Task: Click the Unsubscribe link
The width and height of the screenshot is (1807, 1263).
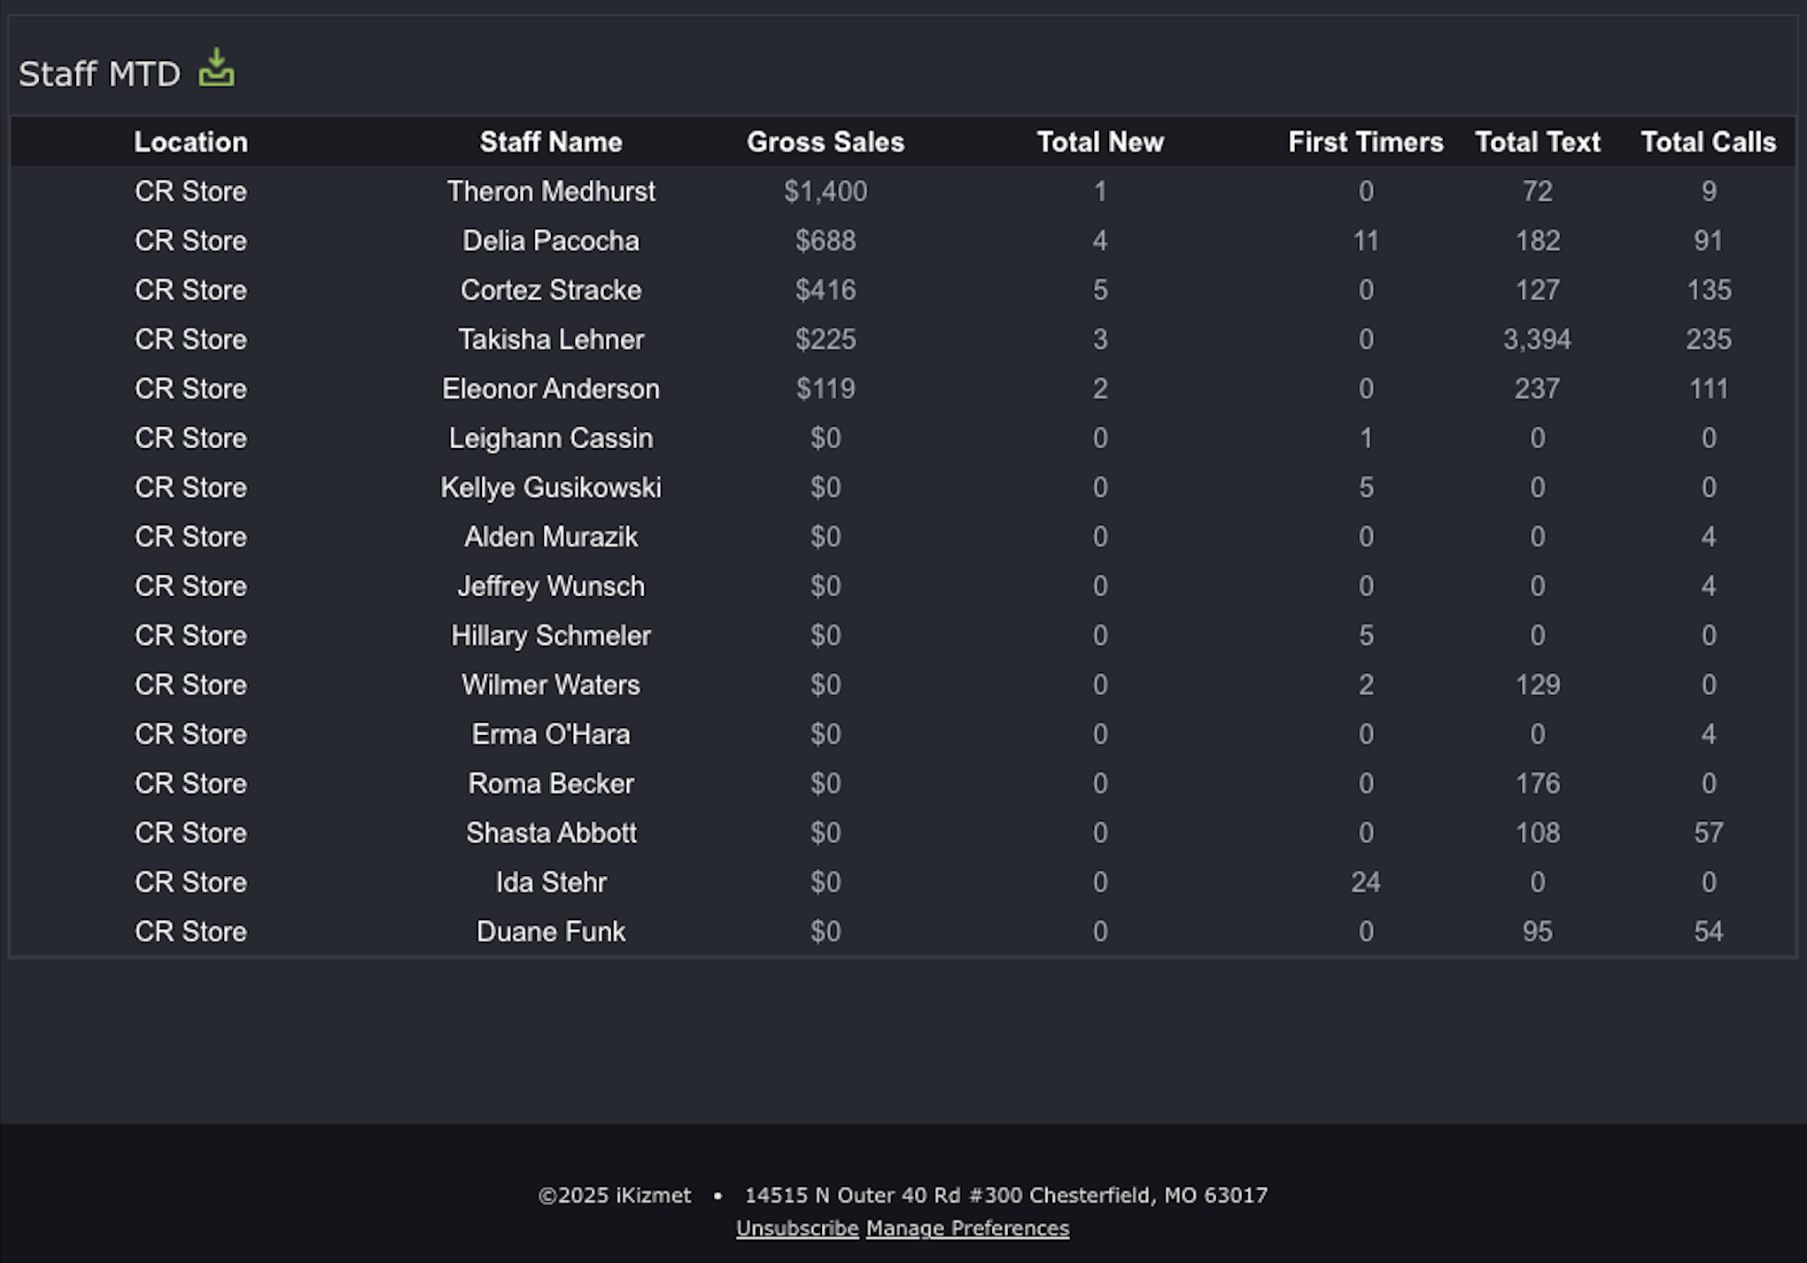Action: [x=797, y=1228]
